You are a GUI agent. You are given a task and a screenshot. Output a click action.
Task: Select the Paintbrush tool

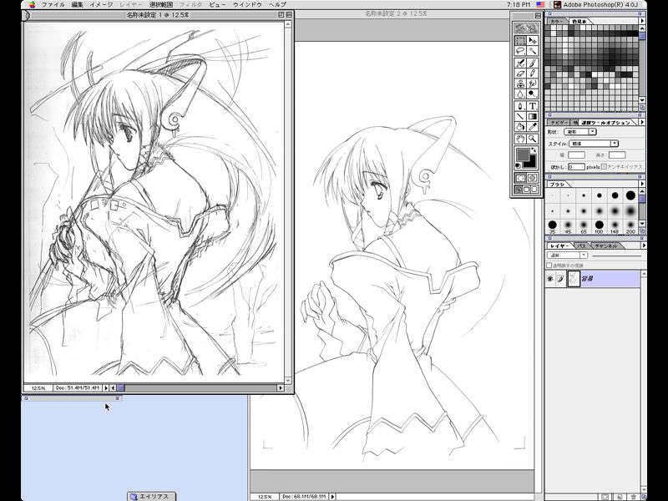(533, 63)
